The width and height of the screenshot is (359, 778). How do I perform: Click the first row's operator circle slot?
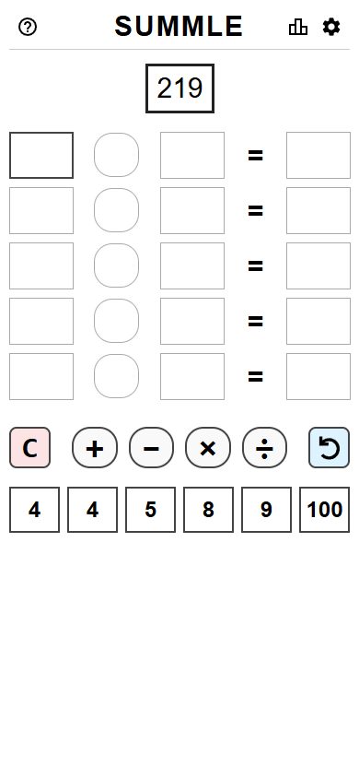point(116,155)
